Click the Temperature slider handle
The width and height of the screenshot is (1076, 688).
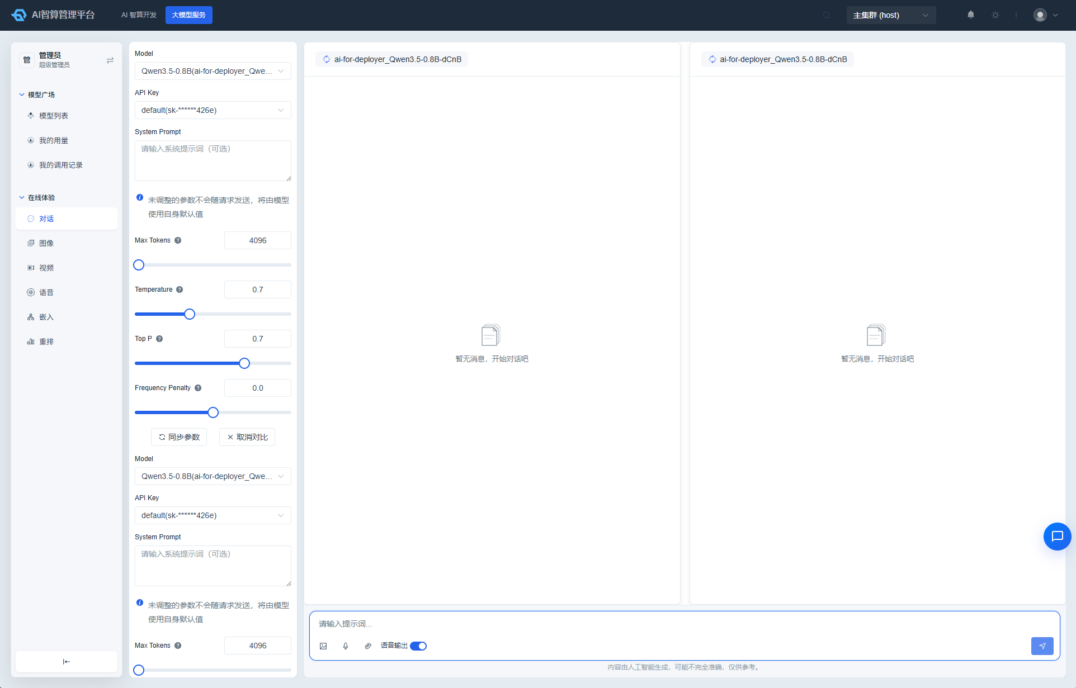coord(190,314)
